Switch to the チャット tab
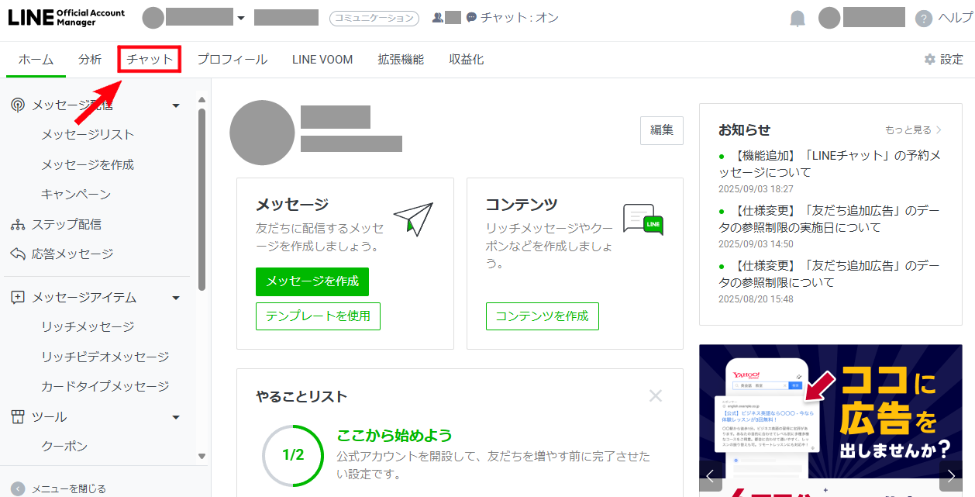The image size is (975, 497). coord(150,60)
